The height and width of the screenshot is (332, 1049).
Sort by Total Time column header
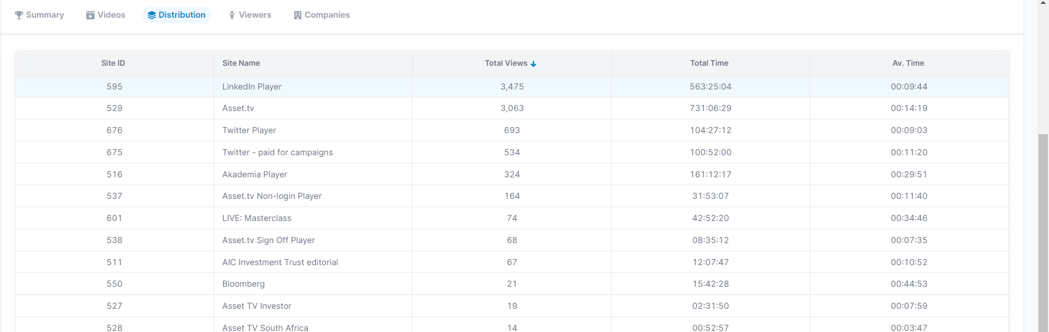click(710, 63)
